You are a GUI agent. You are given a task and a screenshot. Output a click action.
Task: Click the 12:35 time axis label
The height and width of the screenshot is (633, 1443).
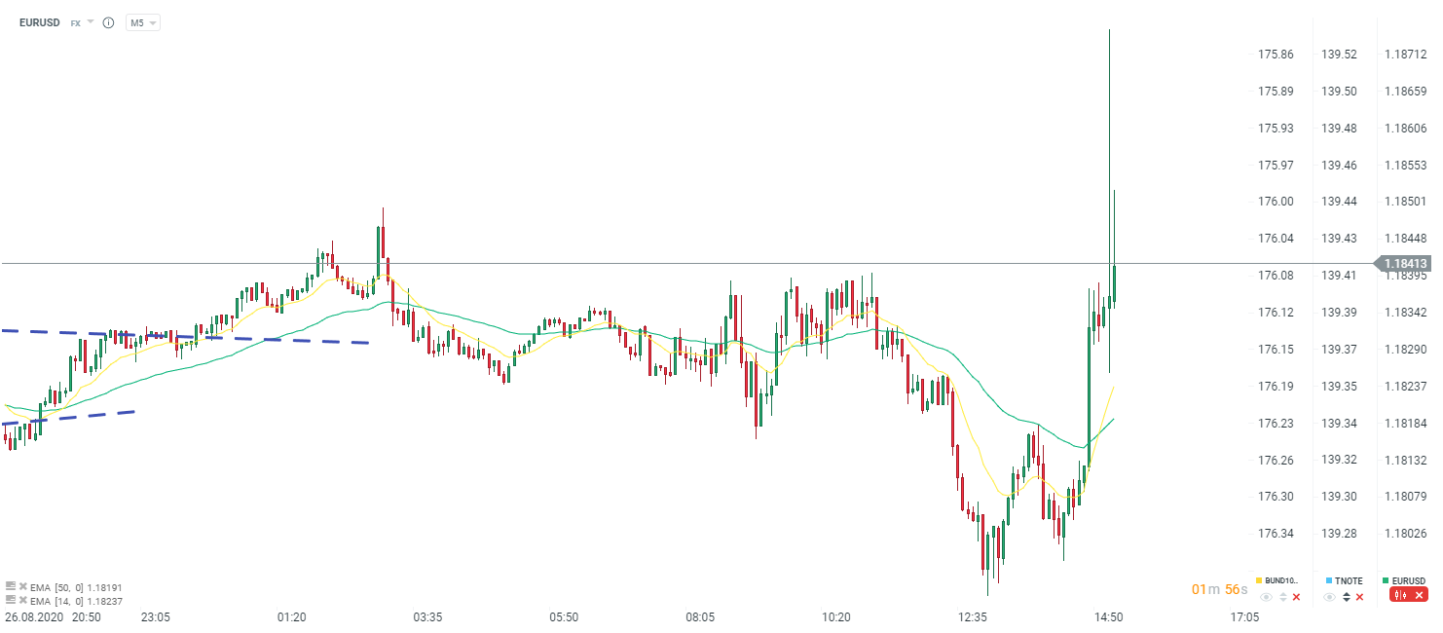coord(972,617)
